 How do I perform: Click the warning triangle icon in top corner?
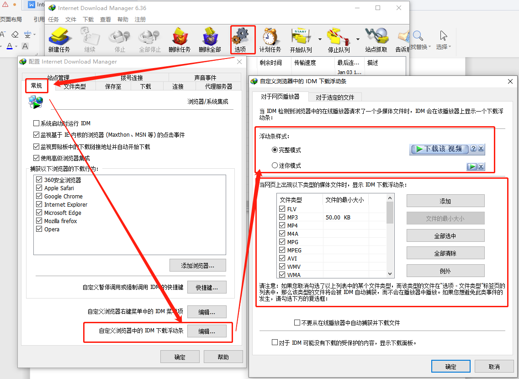pos(5,5)
